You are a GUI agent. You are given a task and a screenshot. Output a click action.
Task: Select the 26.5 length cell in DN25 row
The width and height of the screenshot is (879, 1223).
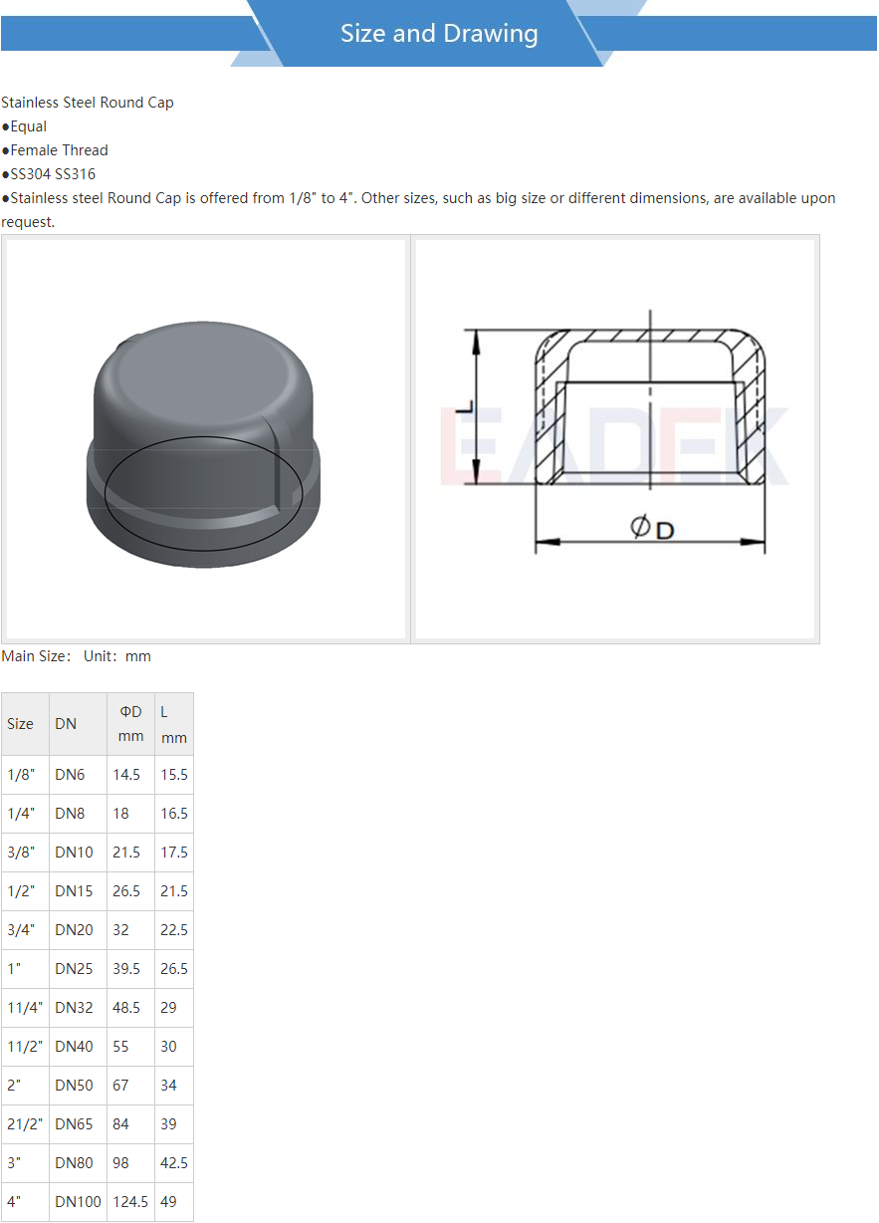pyautogui.click(x=174, y=969)
